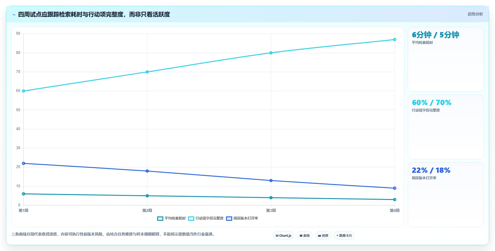The width and height of the screenshot is (495, 251).
Task: Click the 行动项字段完整度 legend label
Action: 210,218
